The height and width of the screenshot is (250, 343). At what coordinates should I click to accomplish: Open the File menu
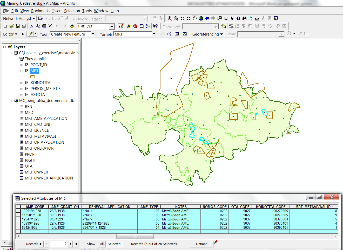[x=6, y=11]
